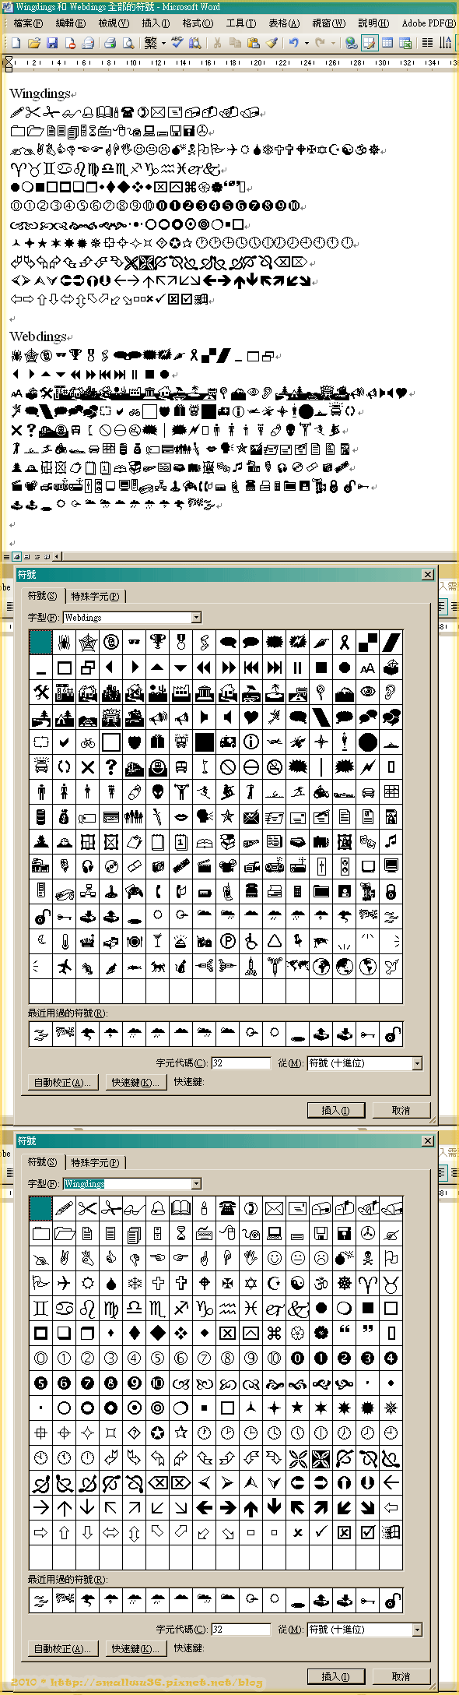Image resolution: width=459 pixels, height=1695 pixels.
Task: Open the 字型 font dropdown showing Wingdings
Action: pyautogui.click(x=196, y=1184)
